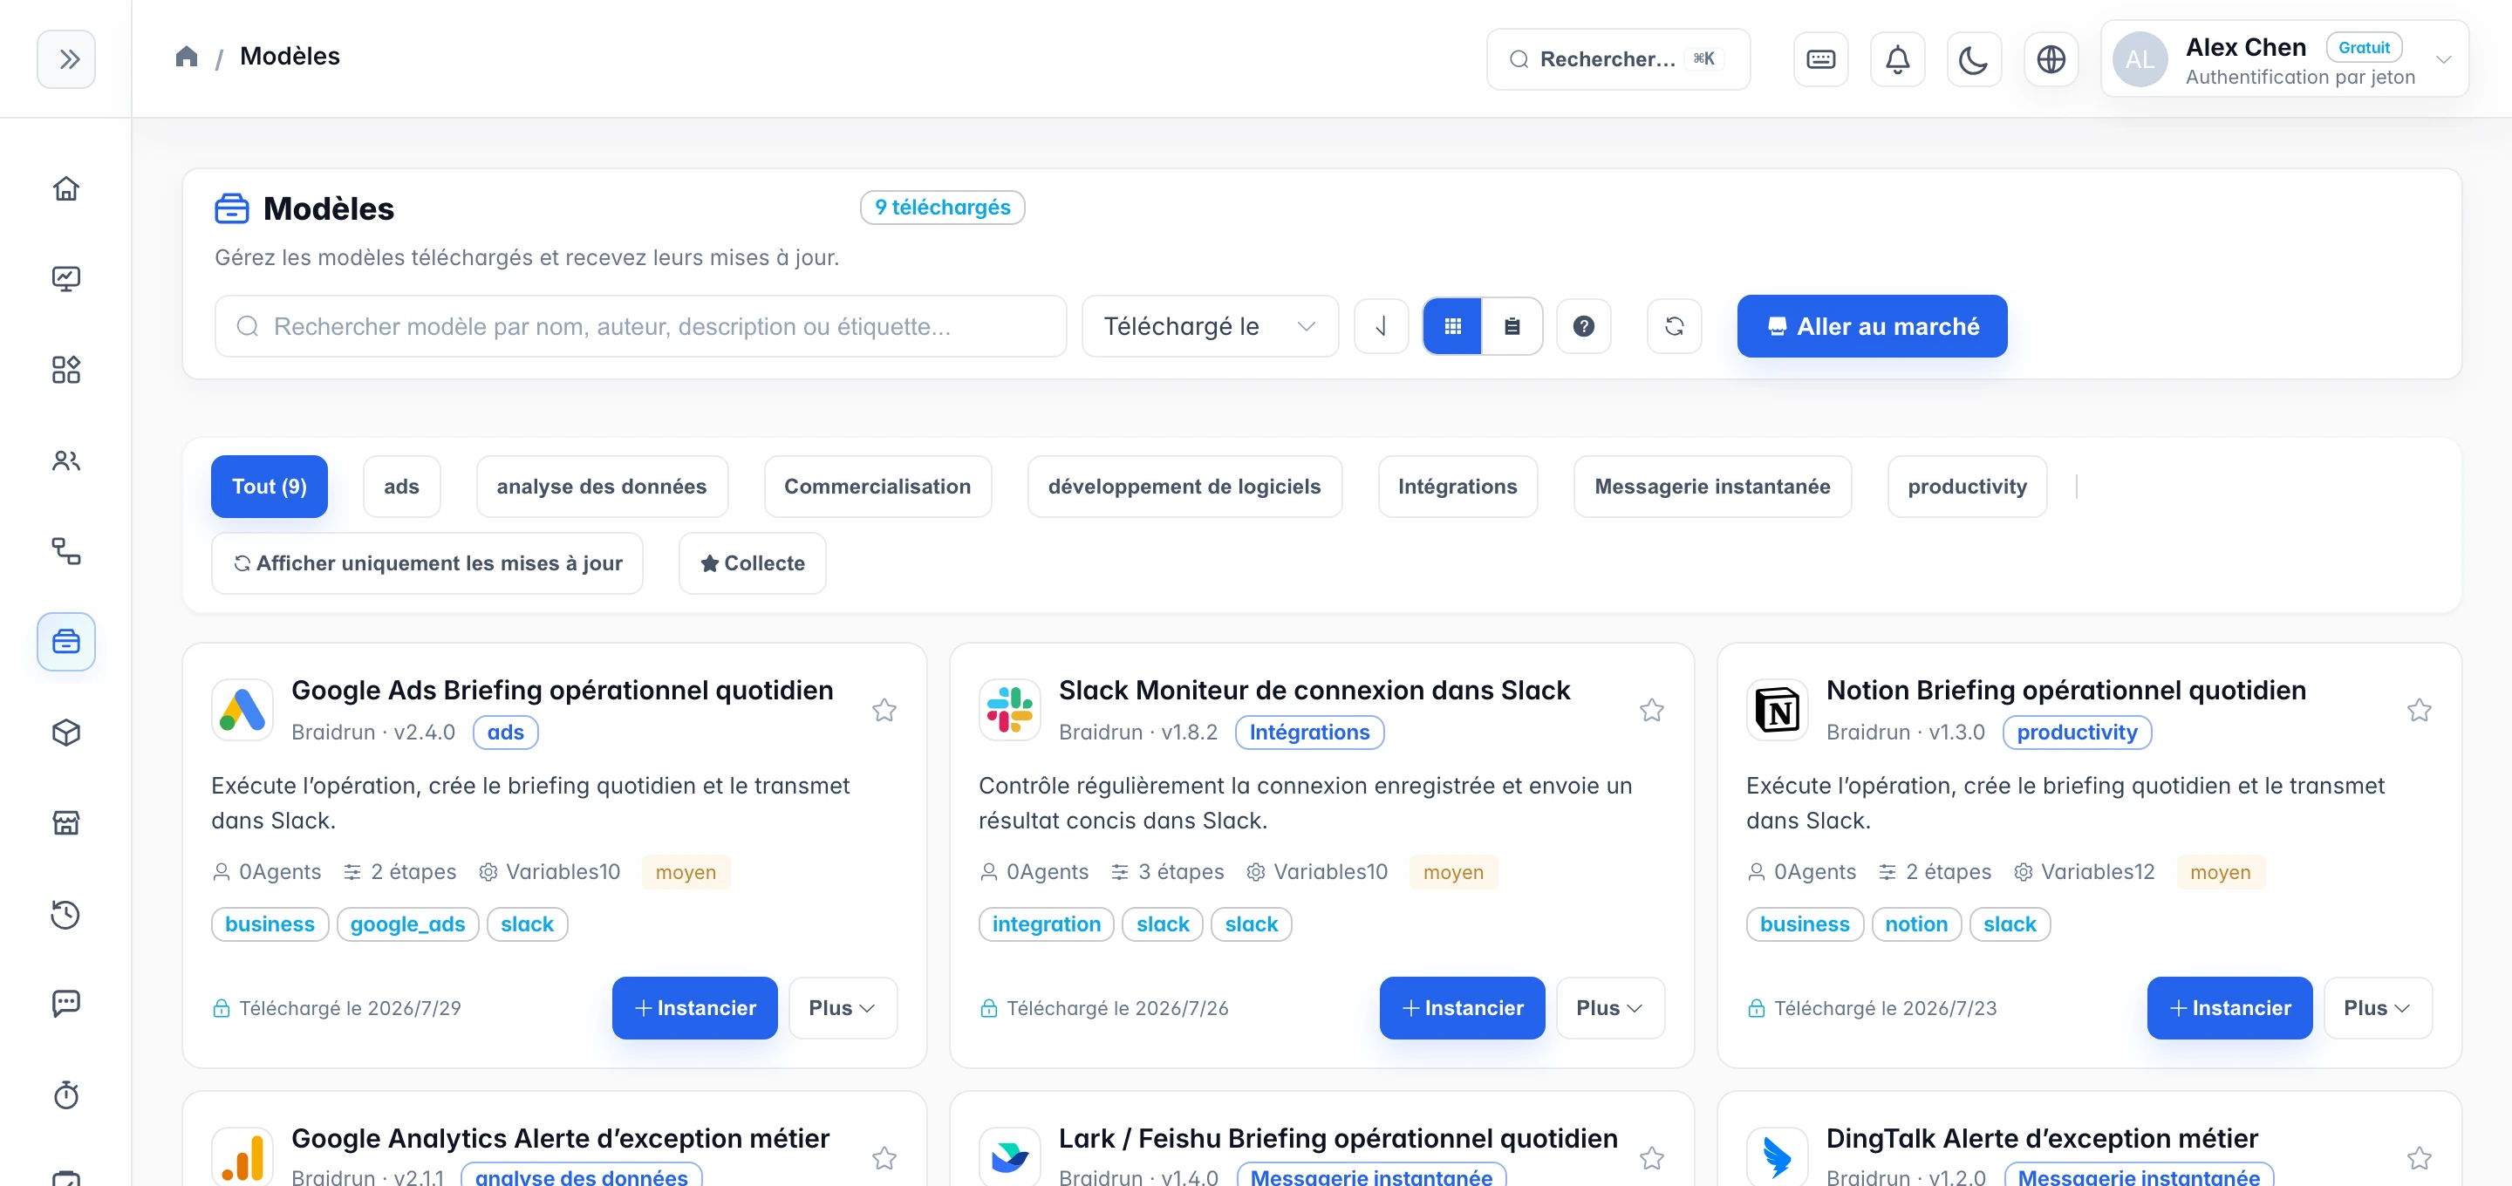Click the Google Ads logo thumbnail

(x=242, y=710)
